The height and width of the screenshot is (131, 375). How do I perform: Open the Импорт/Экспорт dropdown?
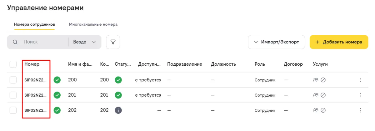pos(276,42)
